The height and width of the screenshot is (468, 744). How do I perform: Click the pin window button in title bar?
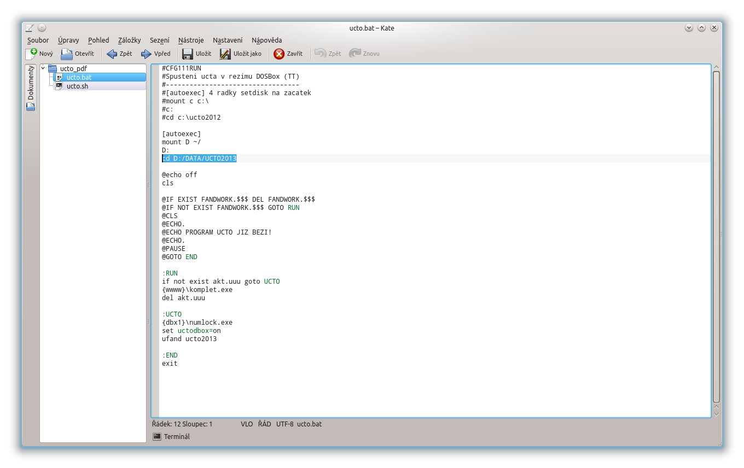point(42,28)
